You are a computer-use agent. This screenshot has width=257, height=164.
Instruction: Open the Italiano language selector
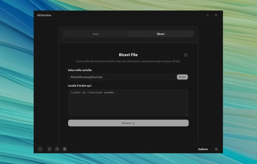point(203,149)
